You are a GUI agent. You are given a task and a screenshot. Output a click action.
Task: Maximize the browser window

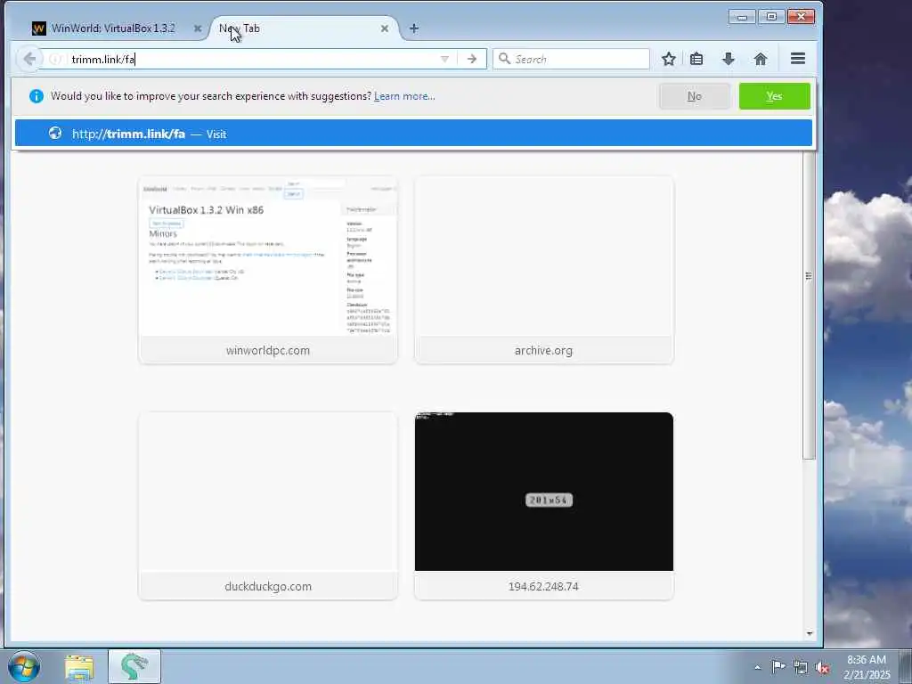(x=771, y=17)
